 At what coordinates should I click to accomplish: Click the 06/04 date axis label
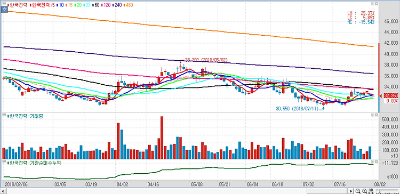252,184
